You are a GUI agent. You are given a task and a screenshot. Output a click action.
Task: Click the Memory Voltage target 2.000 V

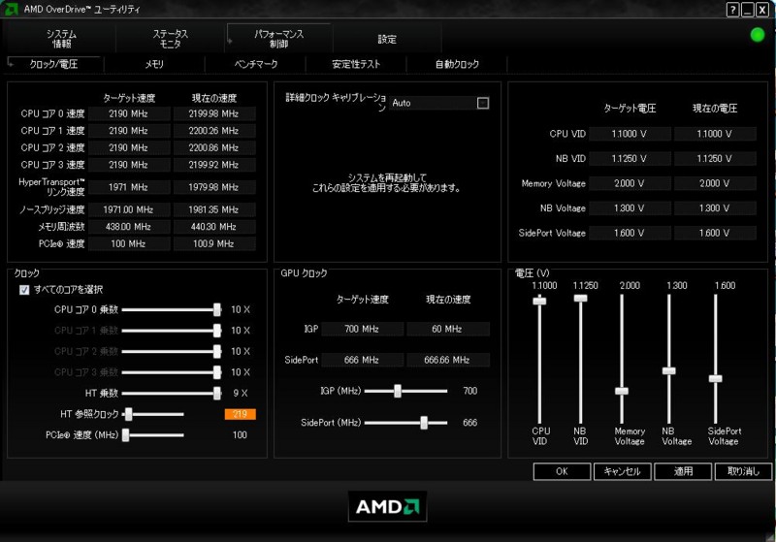(x=629, y=183)
